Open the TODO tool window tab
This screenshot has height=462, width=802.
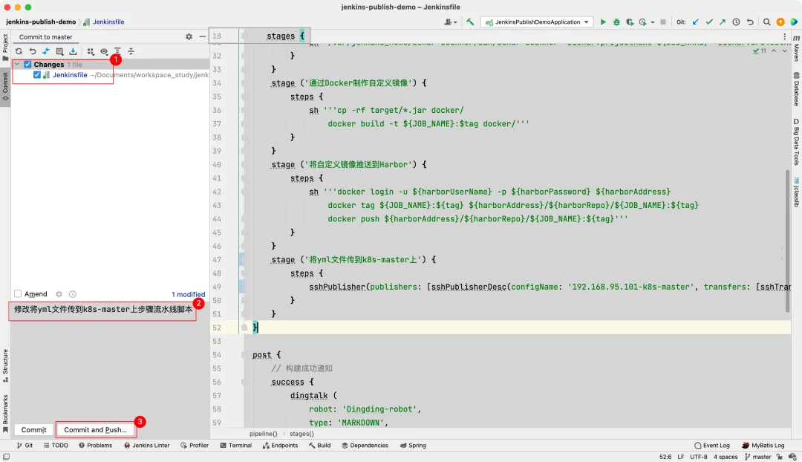pyautogui.click(x=56, y=445)
